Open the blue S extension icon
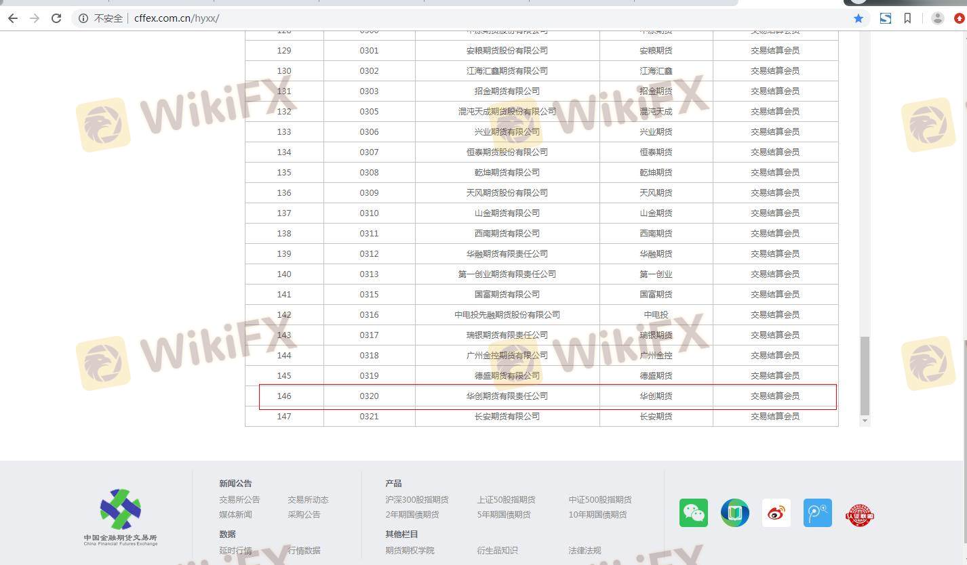 point(886,18)
